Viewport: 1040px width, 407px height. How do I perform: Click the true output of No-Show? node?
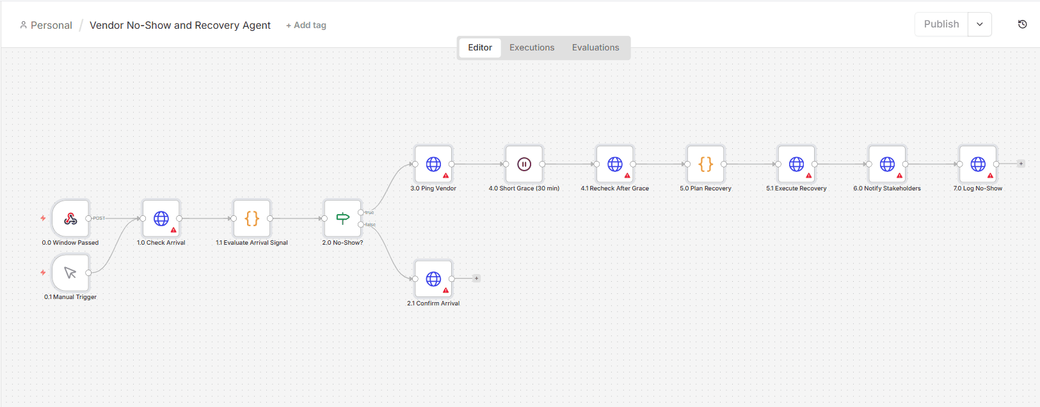(361, 212)
